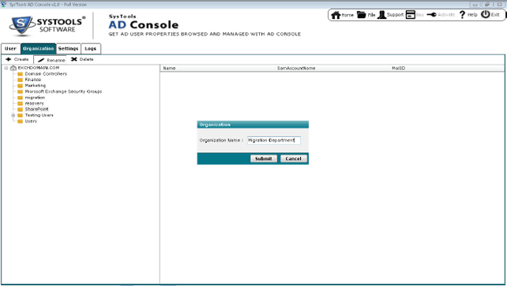Image resolution: width=507 pixels, height=286 pixels.
Task: Click the Organization Name input field
Action: pyautogui.click(x=274, y=140)
